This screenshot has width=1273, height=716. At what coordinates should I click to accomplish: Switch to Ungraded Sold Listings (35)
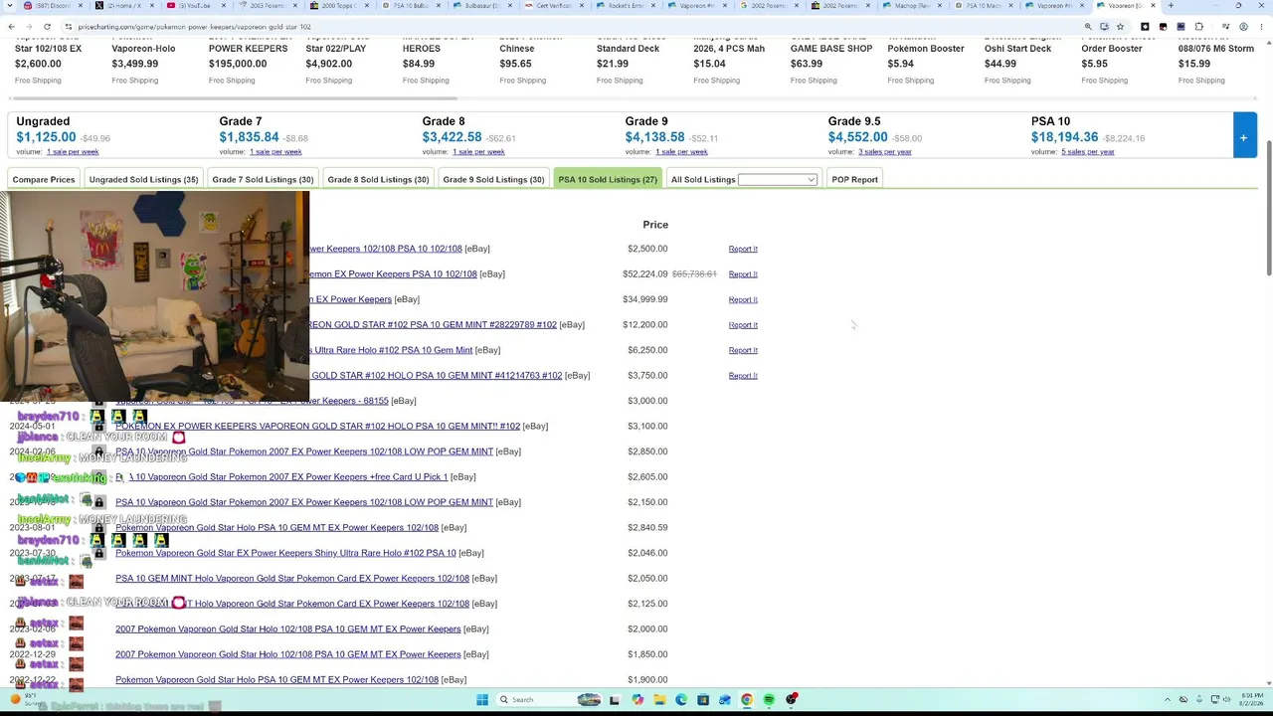pos(143,180)
